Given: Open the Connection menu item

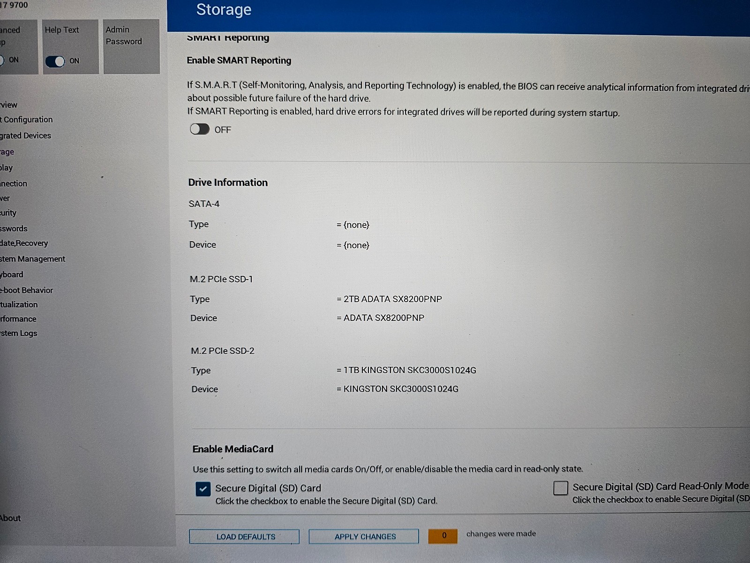Looking at the screenshot, I should pos(14,183).
